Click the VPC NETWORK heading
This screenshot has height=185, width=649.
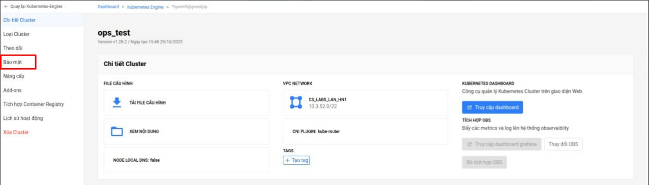pos(298,83)
